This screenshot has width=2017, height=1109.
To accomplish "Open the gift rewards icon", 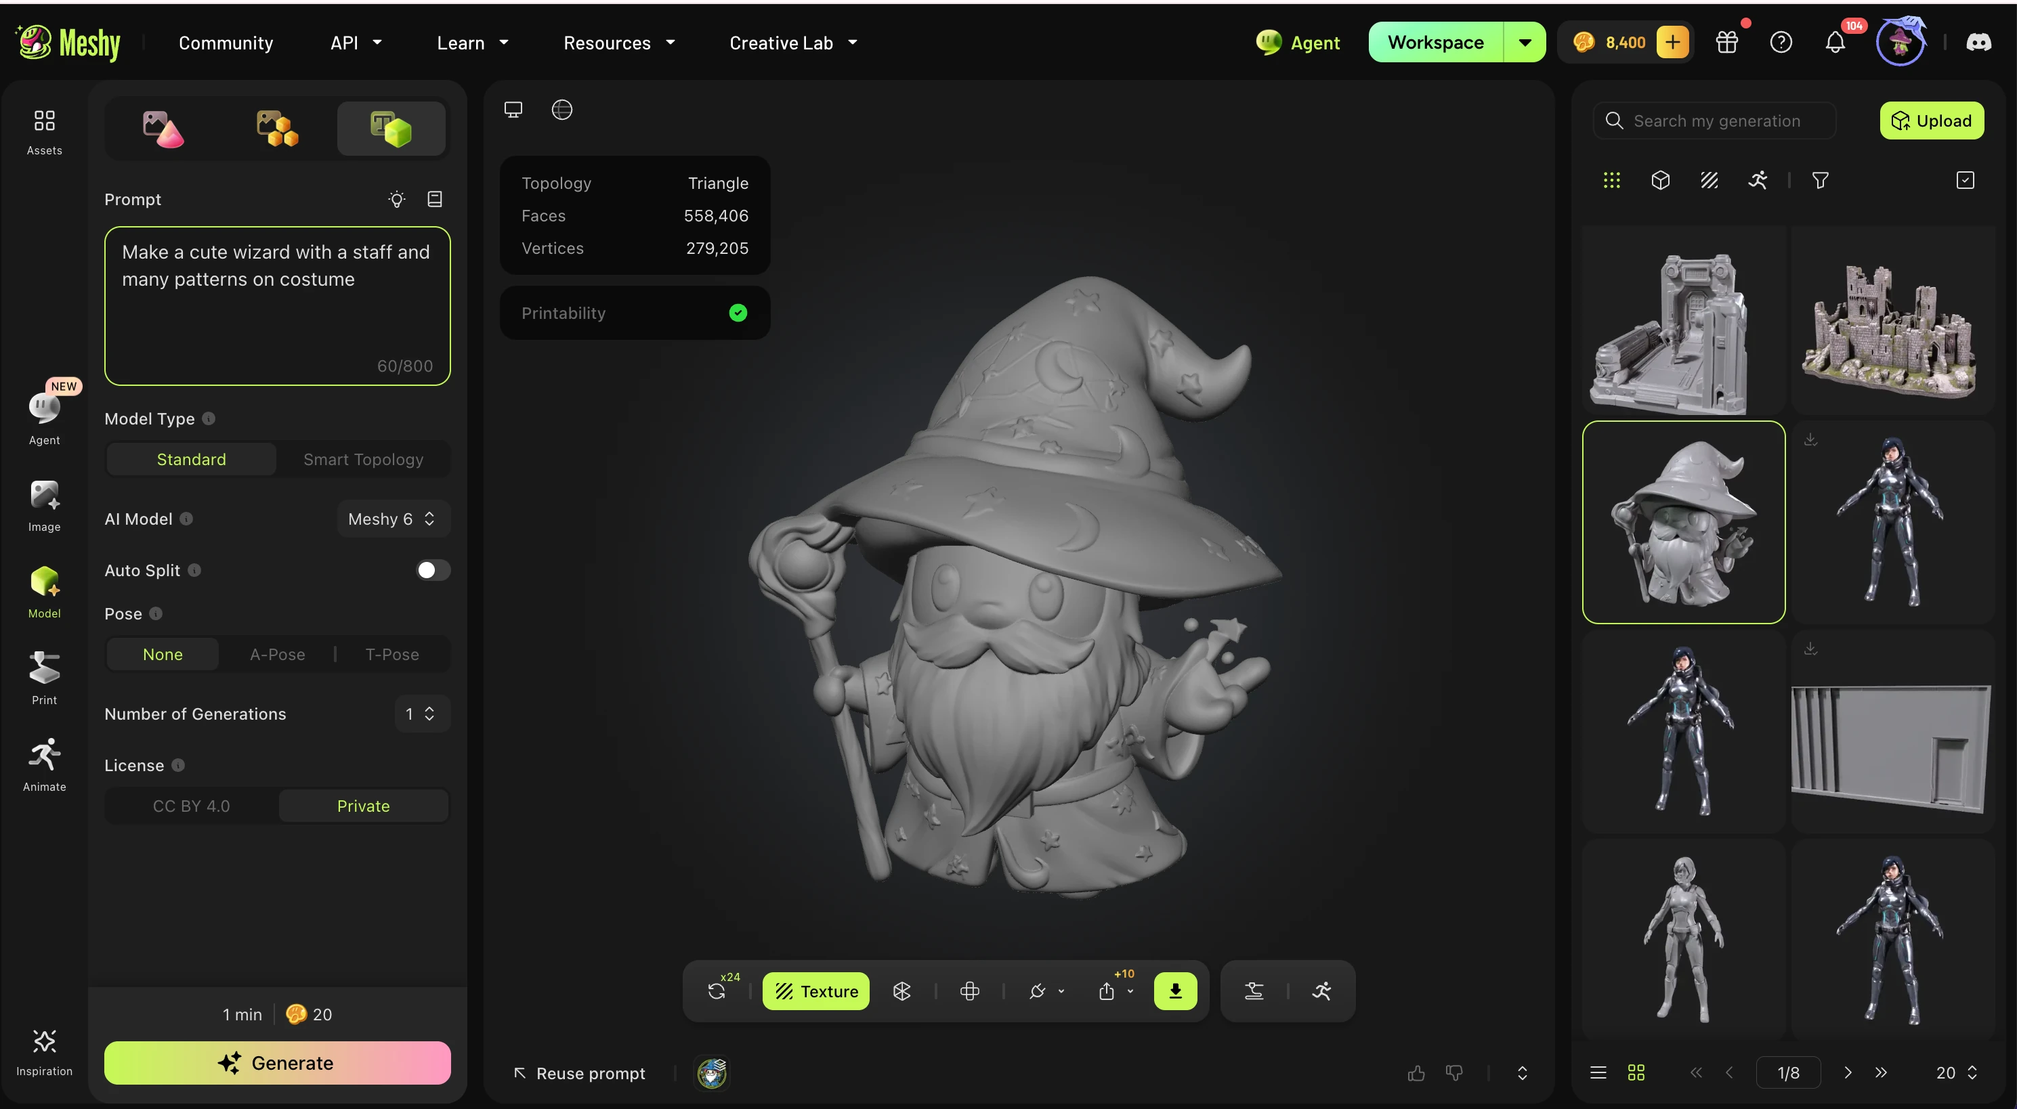I will [x=1726, y=42].
